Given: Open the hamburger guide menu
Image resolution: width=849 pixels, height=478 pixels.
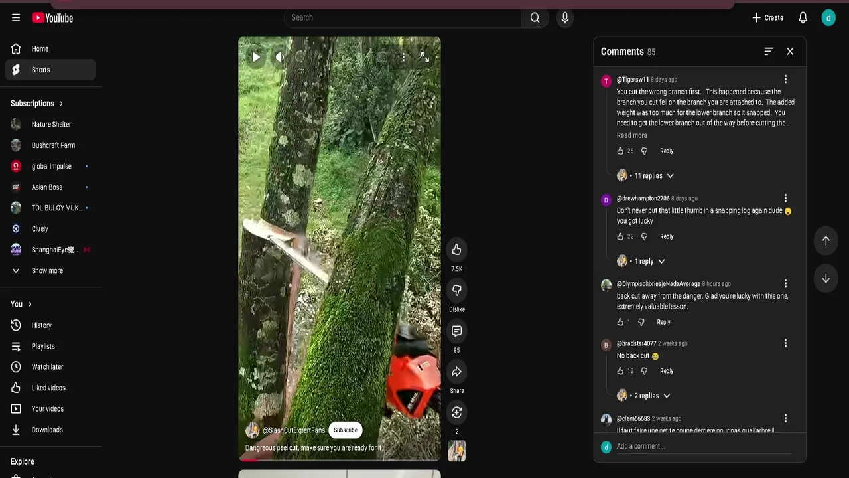Looking at the screenshot, I should [16, 18].
